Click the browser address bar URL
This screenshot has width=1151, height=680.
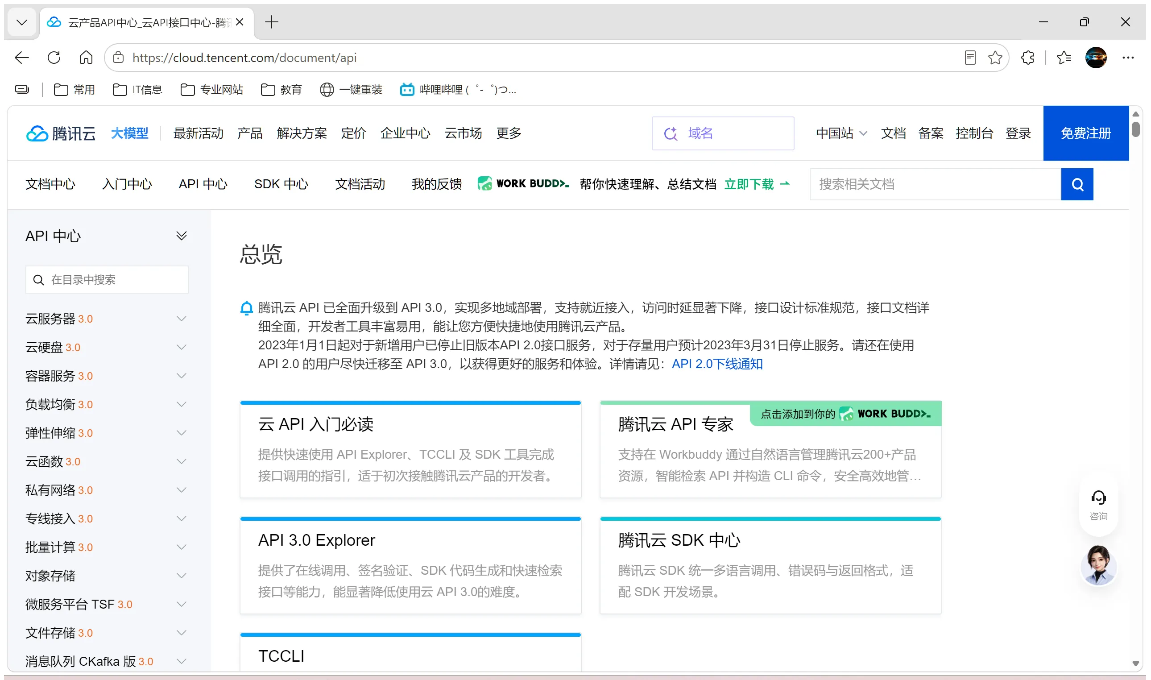pyautogui.click(x=244, y=58)
